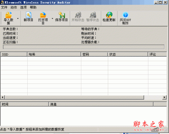This screenshot has height=134, width=169.
Task: Click the 导入数据 import data icon
Action: tap(8, 15)
